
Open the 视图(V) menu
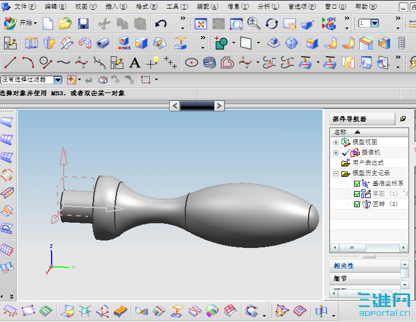pyautogui.click(x=86, y=7)
